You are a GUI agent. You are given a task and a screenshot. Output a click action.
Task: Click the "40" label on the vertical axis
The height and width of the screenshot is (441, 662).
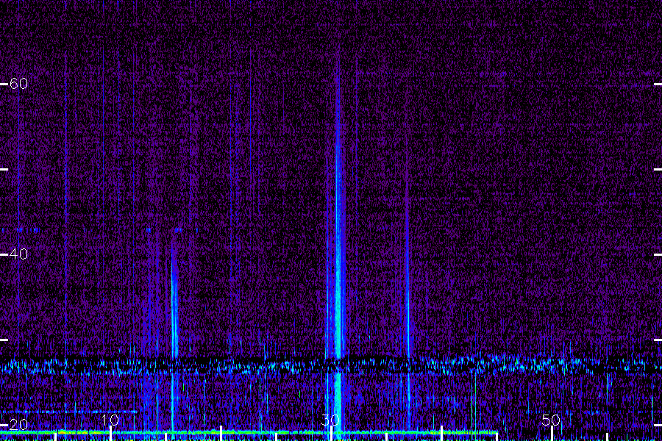[x=18, y=254]
